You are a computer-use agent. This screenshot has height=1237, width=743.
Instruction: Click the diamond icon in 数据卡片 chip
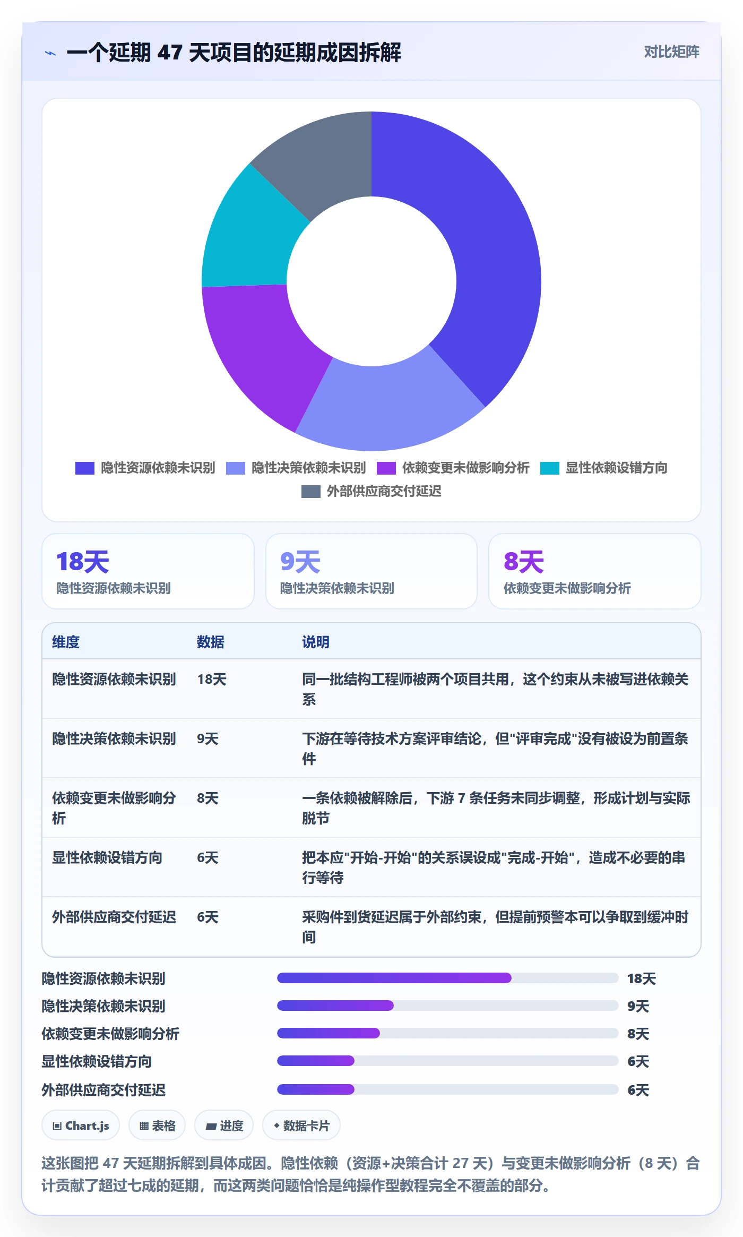[277, 1125]
